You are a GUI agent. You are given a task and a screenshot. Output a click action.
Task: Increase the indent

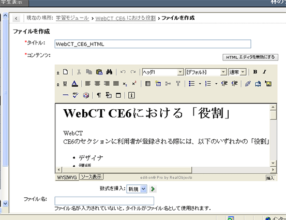tap(234, 84)
